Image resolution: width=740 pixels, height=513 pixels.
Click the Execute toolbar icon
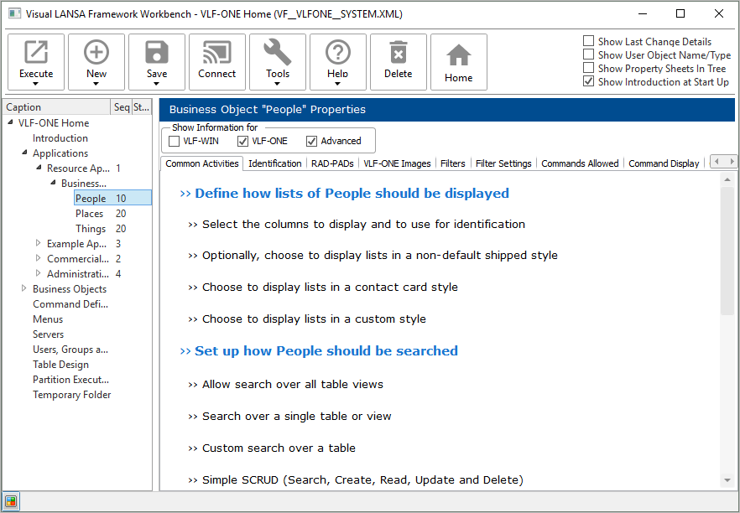pyautogui.click(x=36, y=54)
